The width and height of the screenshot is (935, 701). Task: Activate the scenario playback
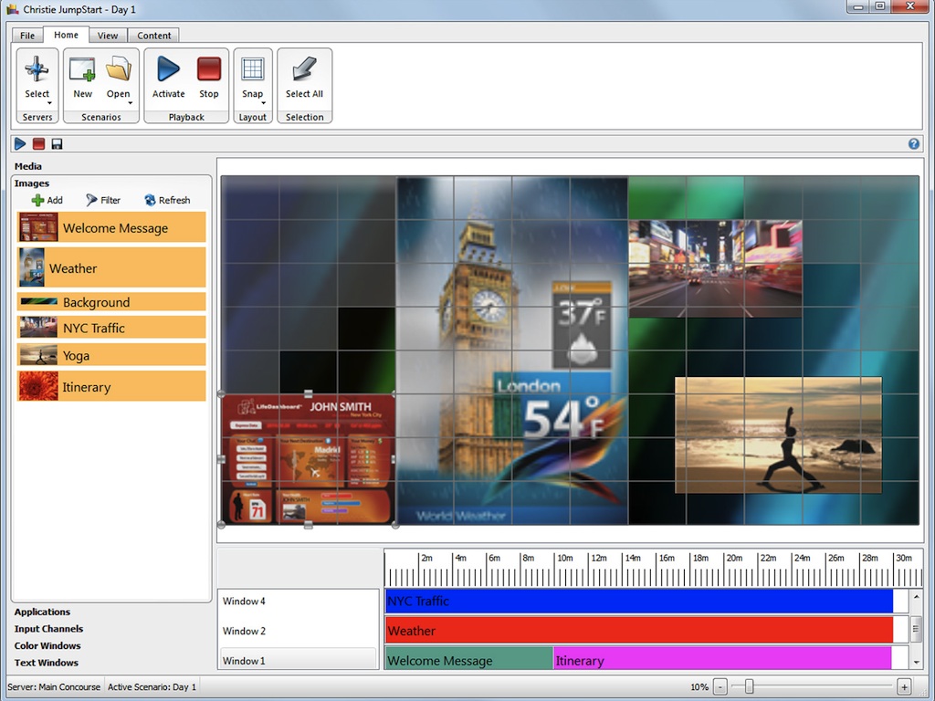(x=168, y=71)
